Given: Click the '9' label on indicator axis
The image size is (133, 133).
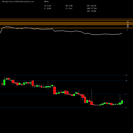Looking at the screenshot, I should (127, 30).
